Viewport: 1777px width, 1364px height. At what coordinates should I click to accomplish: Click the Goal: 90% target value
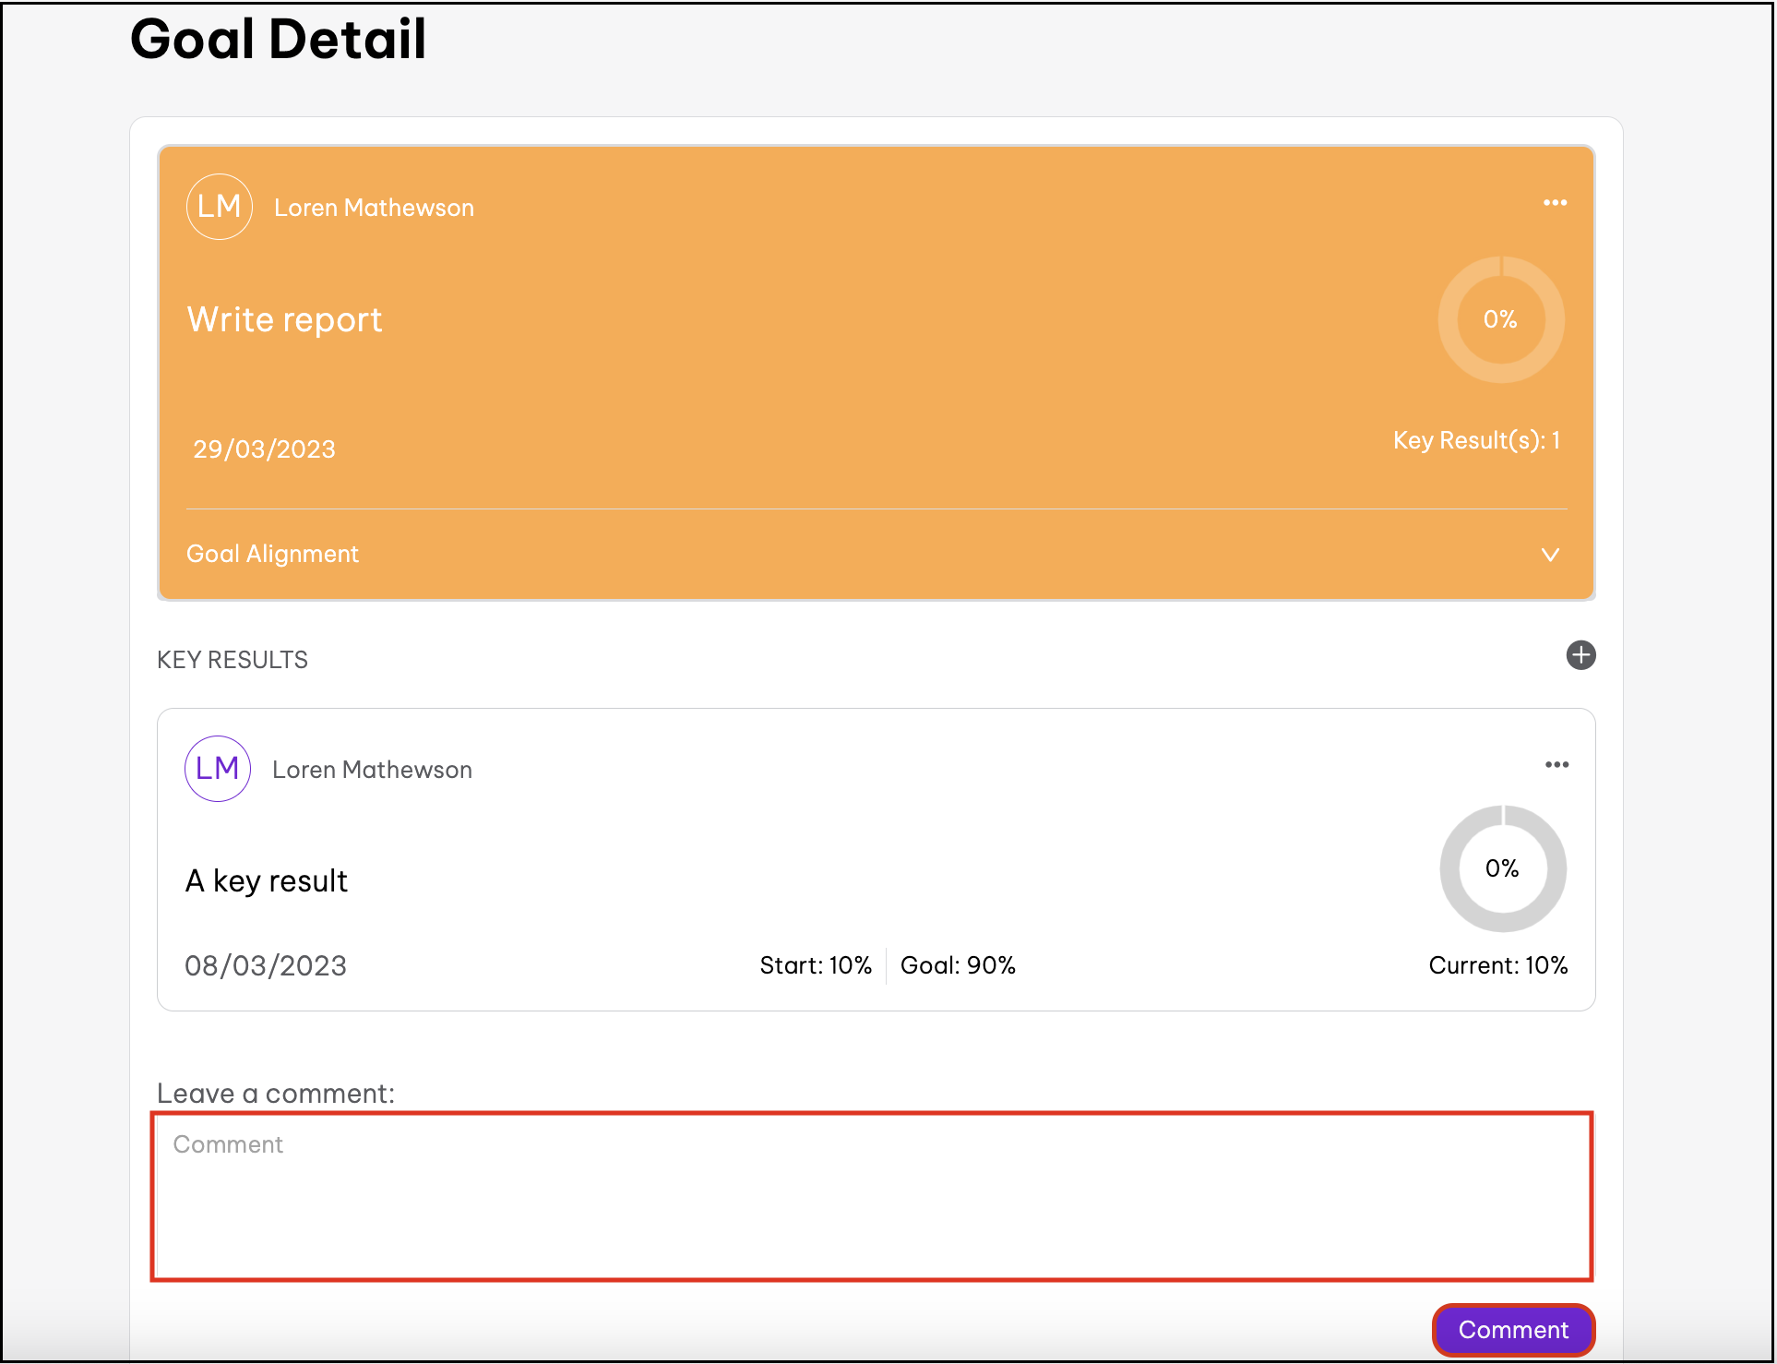(958, 965)
